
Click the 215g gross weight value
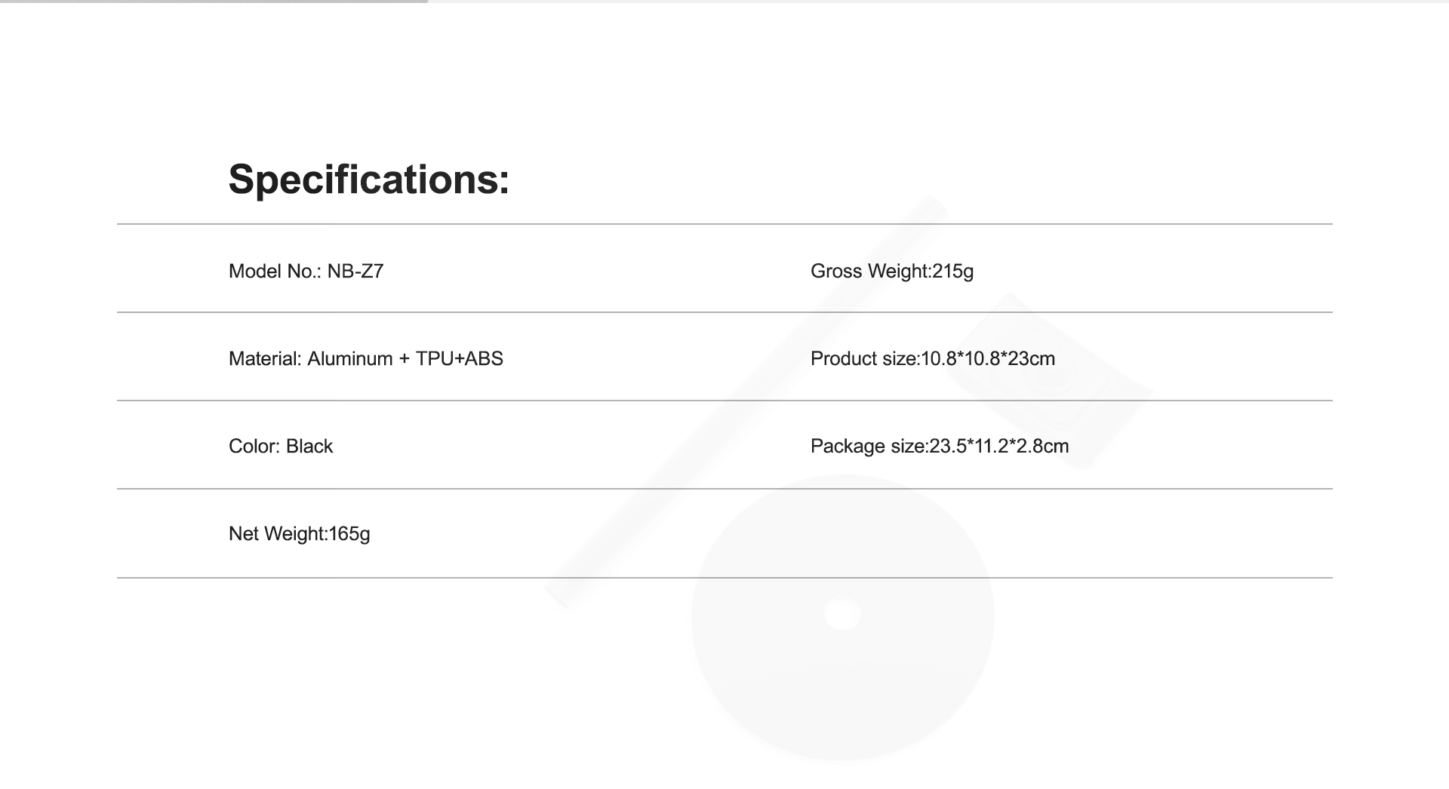pyautogui.click(x=953, y=272)
